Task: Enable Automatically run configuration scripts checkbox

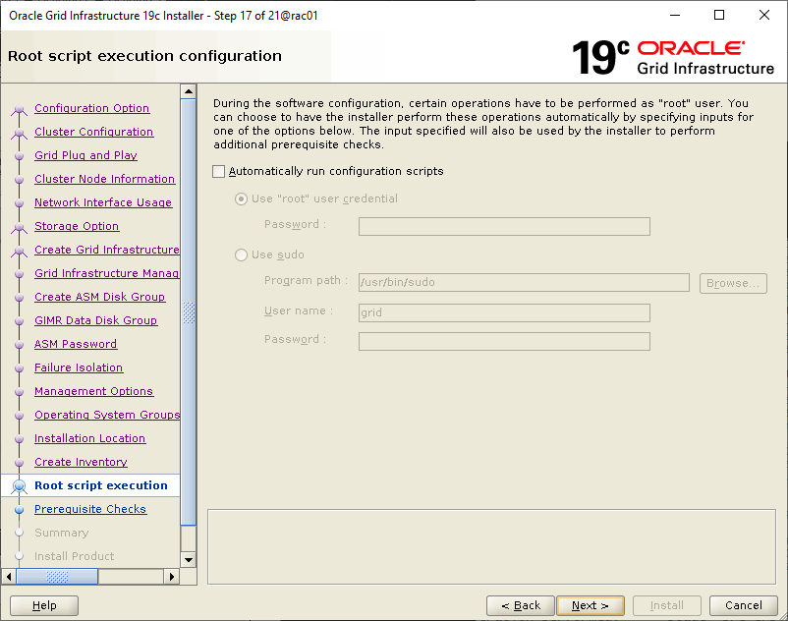Action: (x=218, y=171)
